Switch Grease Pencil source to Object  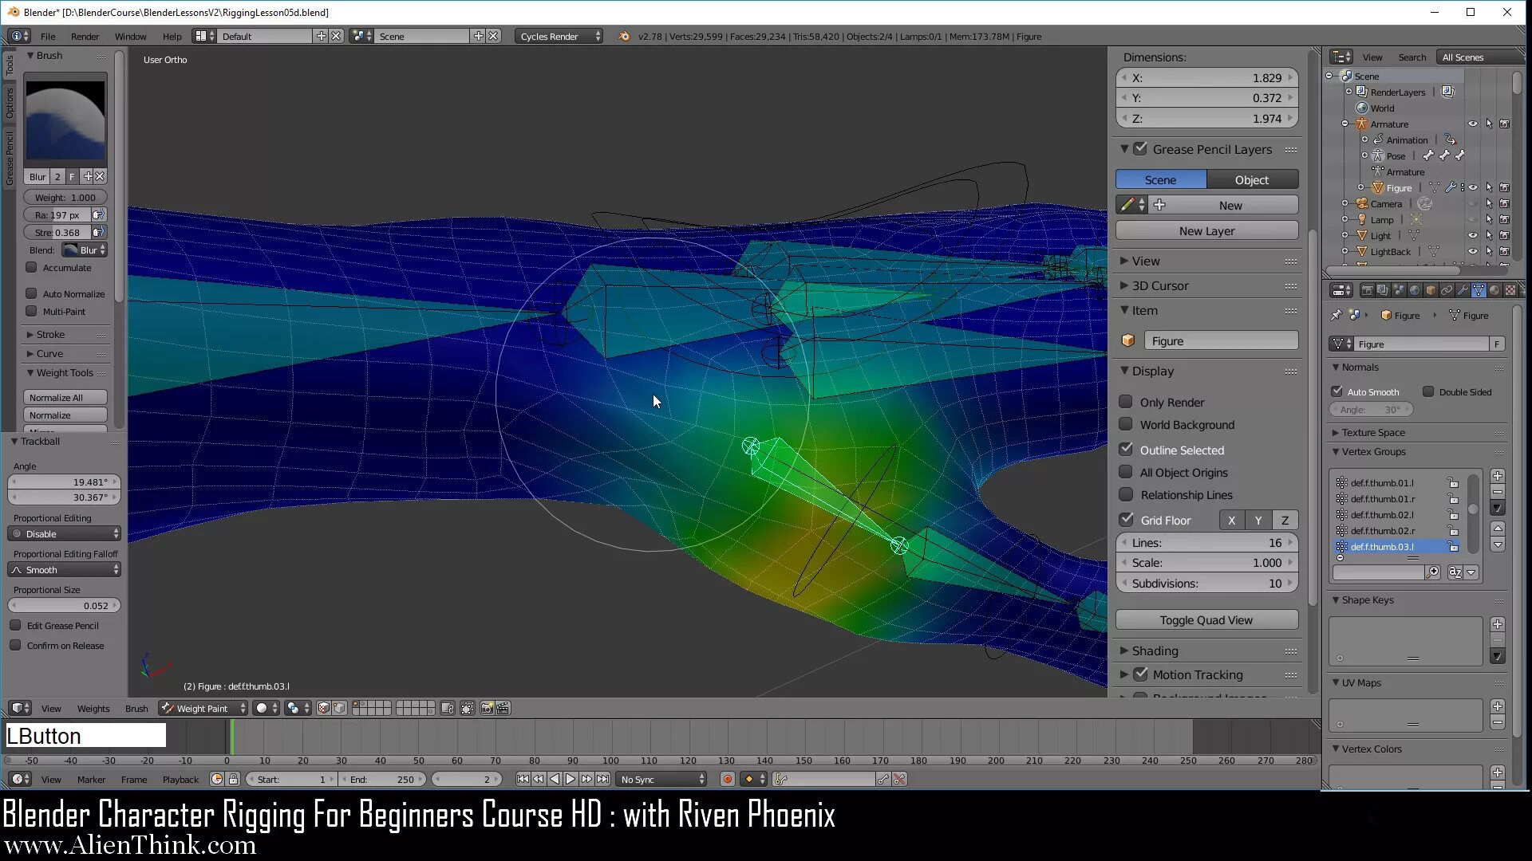pyautogui.click(x=1251, y=180)
